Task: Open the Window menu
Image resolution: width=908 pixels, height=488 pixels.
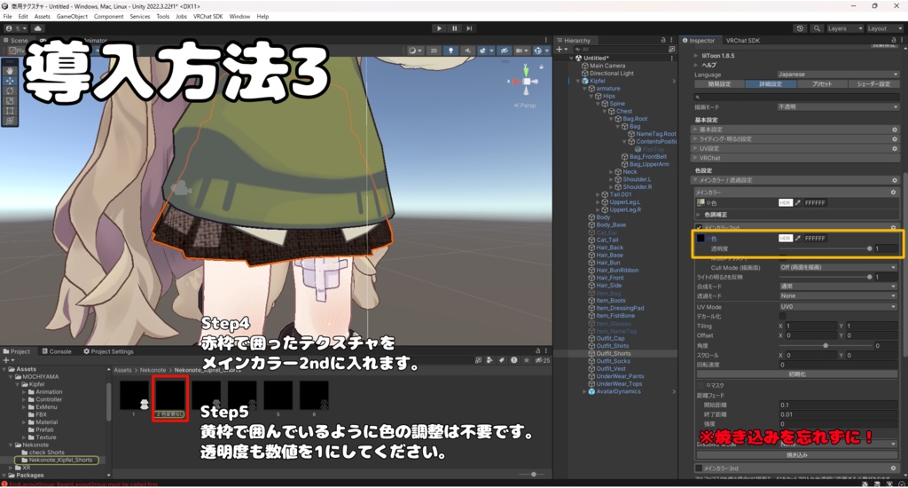Action: pyautogui.click(x=239, y=17)
